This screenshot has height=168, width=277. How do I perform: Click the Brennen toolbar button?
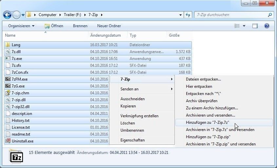[80, 26]
